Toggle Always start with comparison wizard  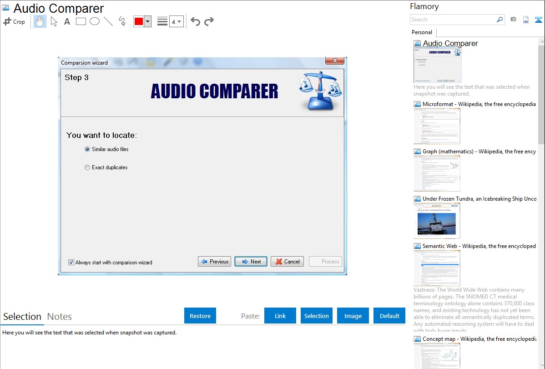click(110, 262)
